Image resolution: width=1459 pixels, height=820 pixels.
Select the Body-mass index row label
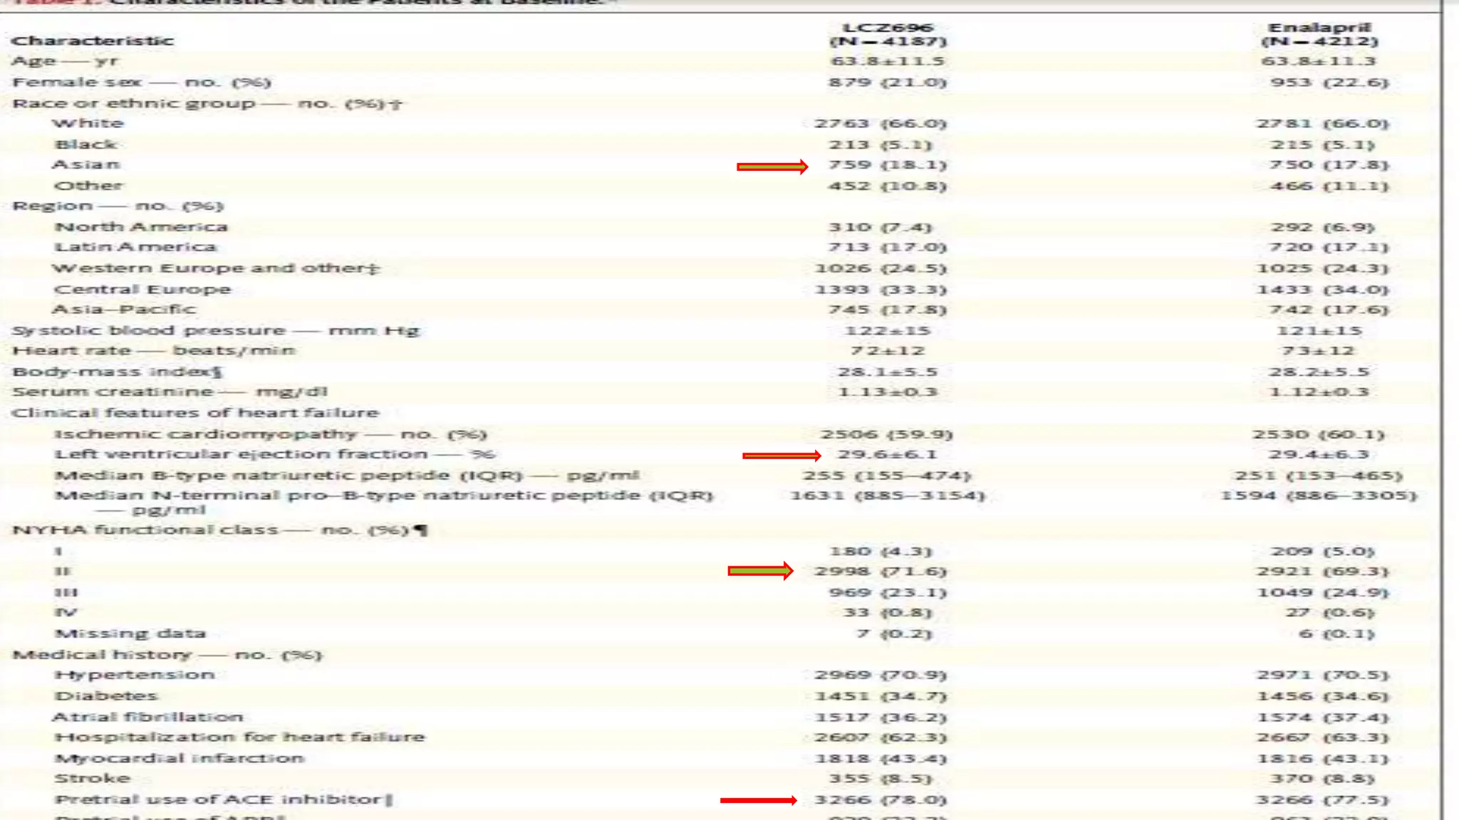(x=117, y=372)
